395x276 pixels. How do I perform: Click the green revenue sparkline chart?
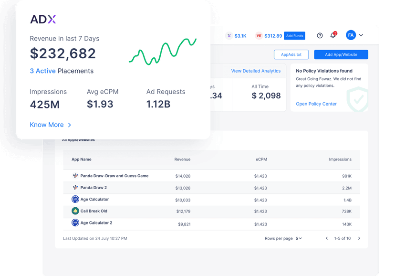pos(164,49)
